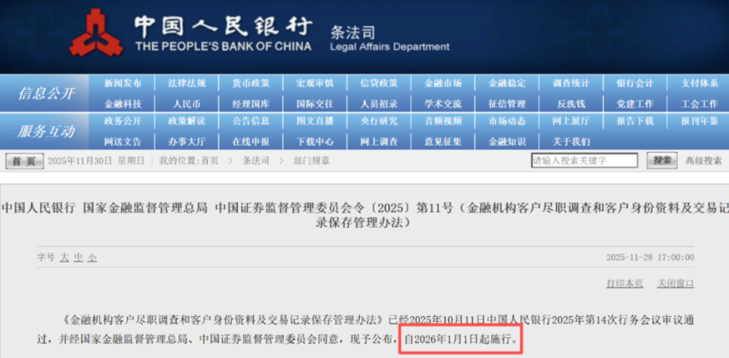Set font size to large (大)
This screenshot has width=729, height=358.
click(x=64, y=258)
